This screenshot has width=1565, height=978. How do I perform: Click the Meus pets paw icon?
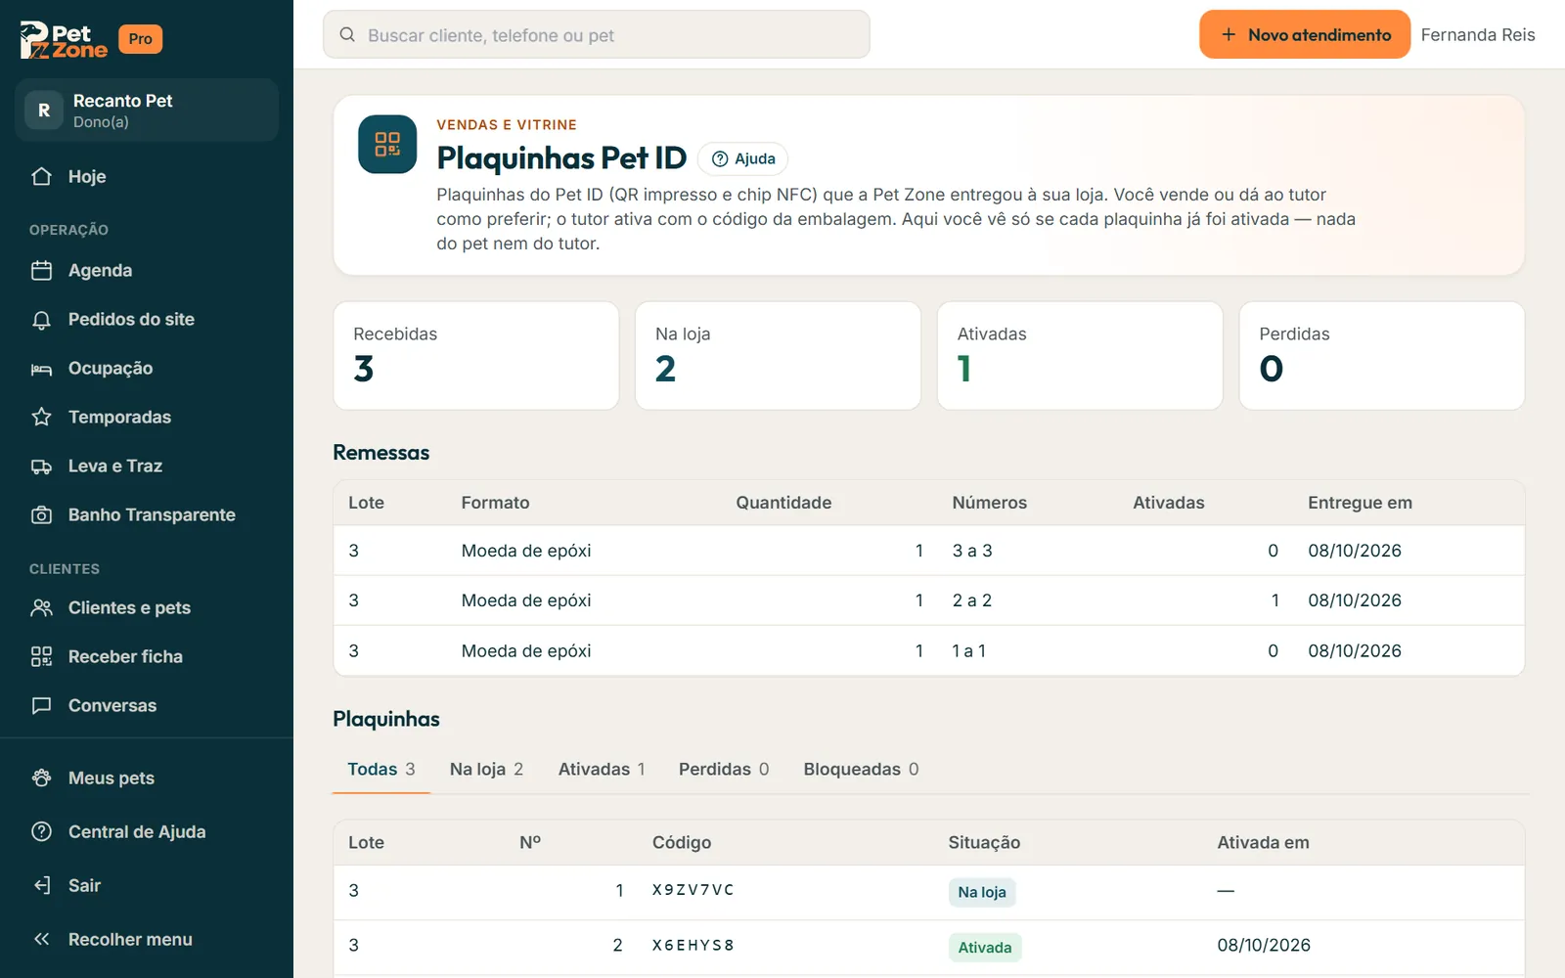coord(41,778)
